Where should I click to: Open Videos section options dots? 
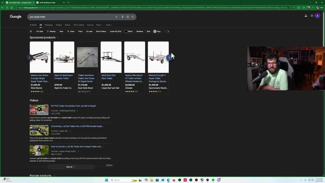[41, 100]
